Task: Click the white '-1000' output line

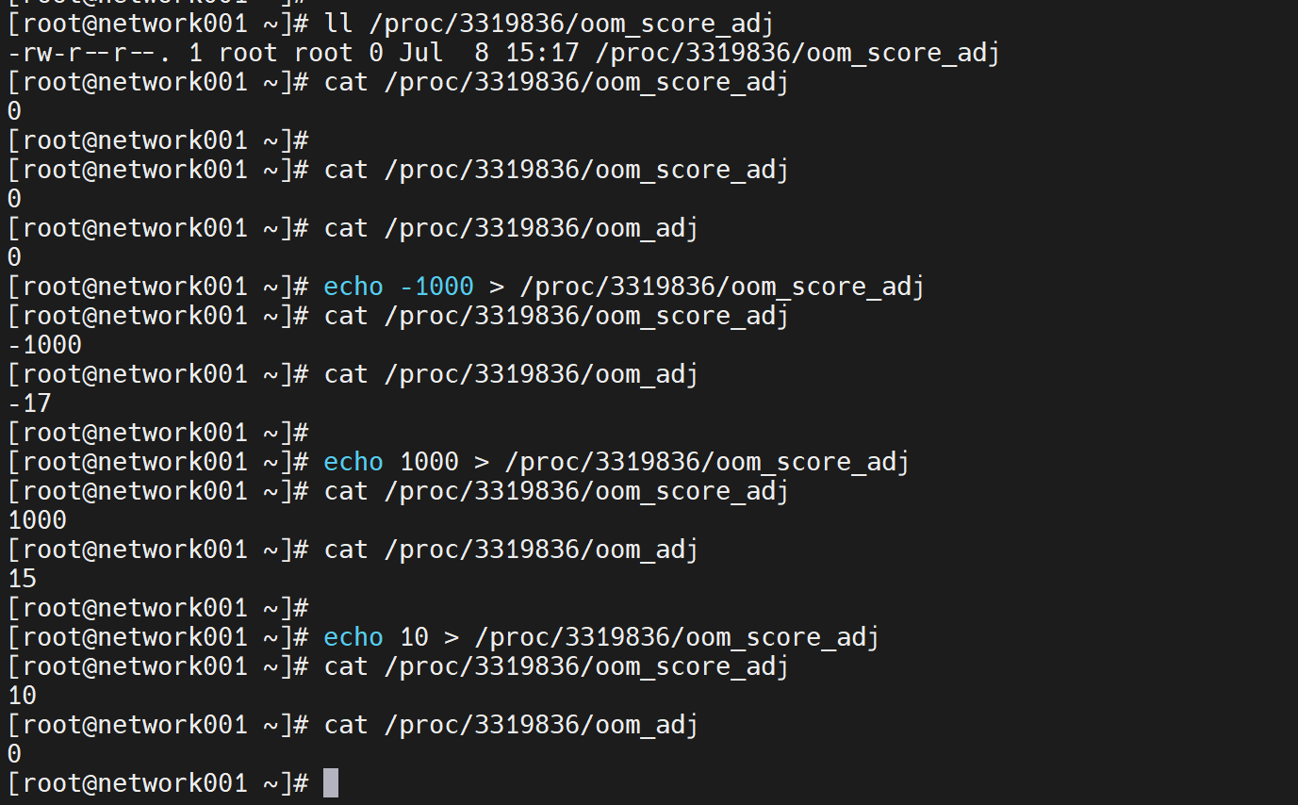Action: click(x=44, y=345)
